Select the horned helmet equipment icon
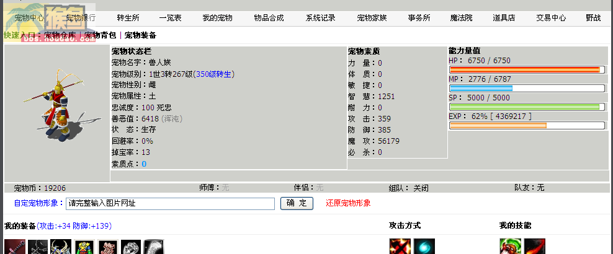This screenshot has height=254, width=613. pos(61,247)
